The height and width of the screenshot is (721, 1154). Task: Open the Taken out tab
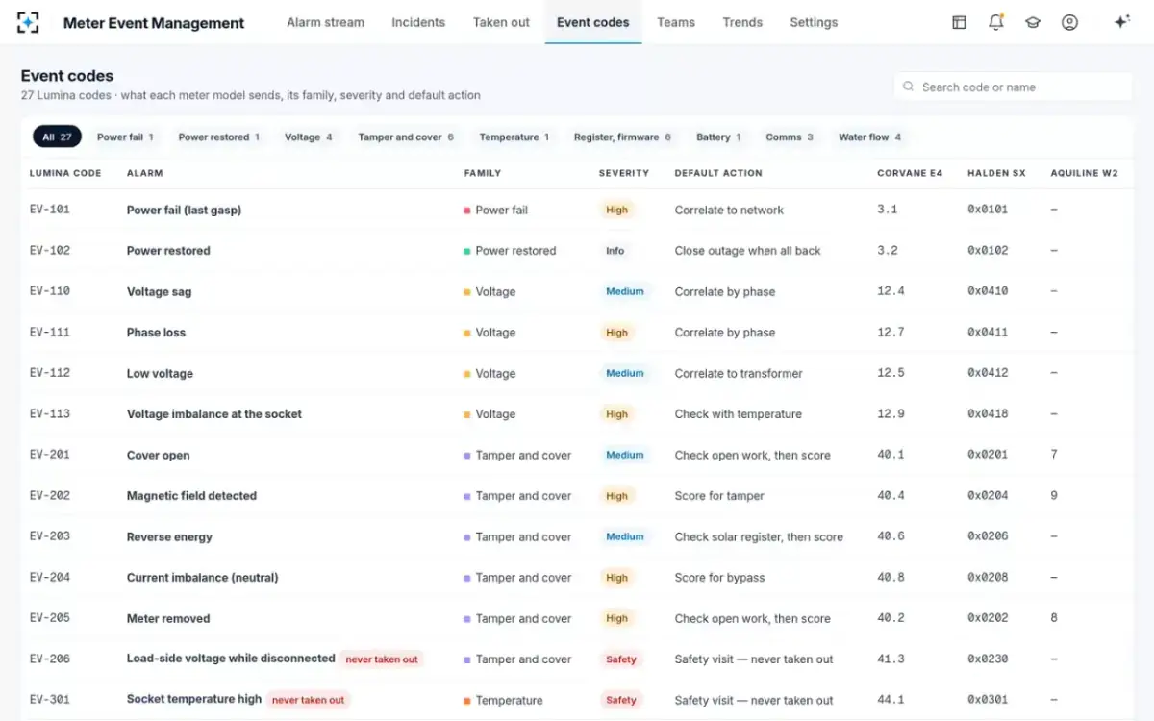(501, 22)
